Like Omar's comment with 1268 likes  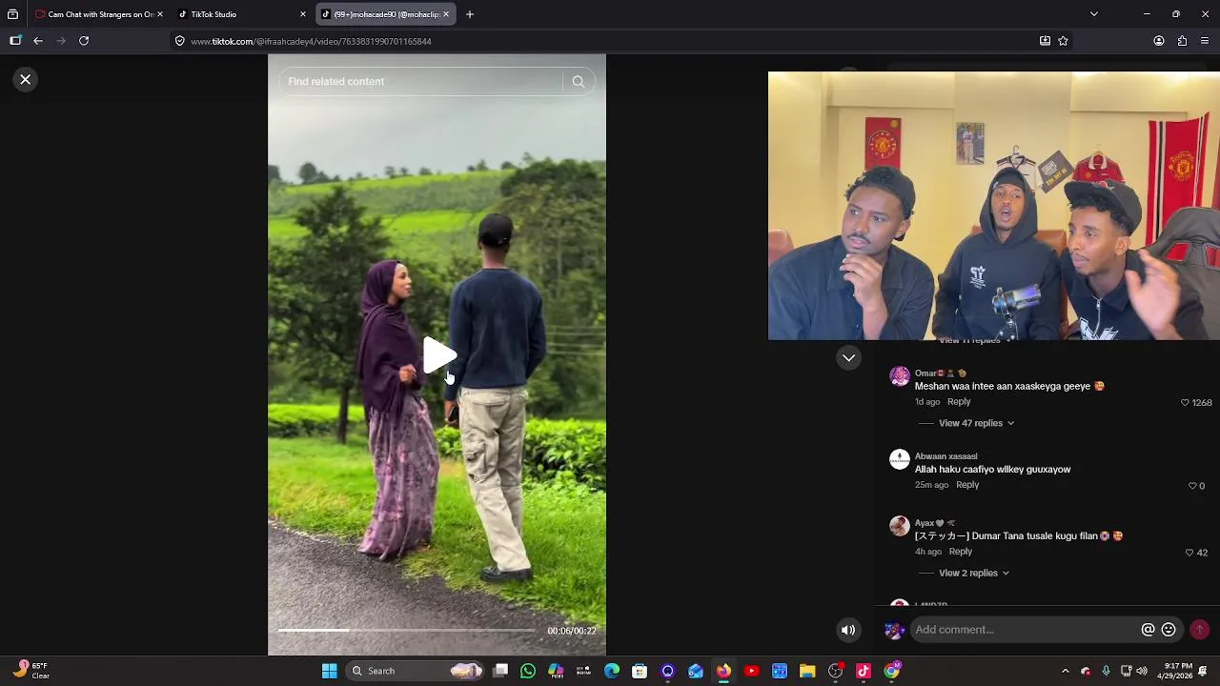click(x=1185, y=403)
